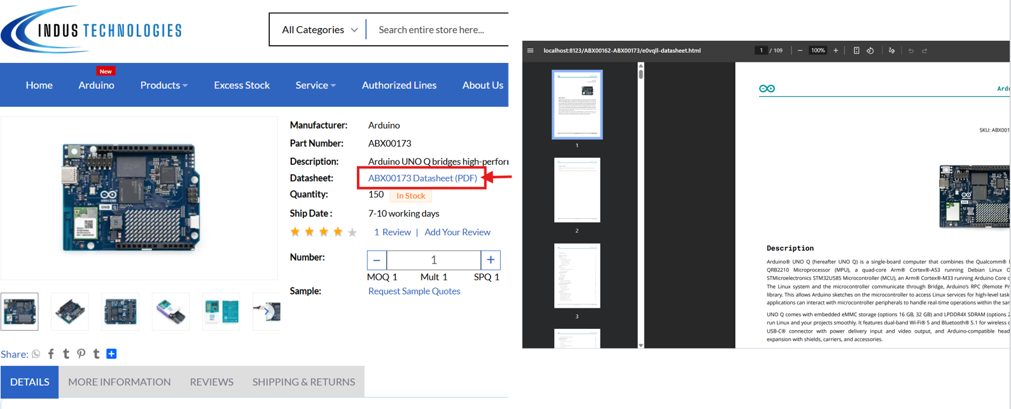
Task: Click the scroll-down arrow of thumbnail sidebar
Action: click(x=641, y=345)
